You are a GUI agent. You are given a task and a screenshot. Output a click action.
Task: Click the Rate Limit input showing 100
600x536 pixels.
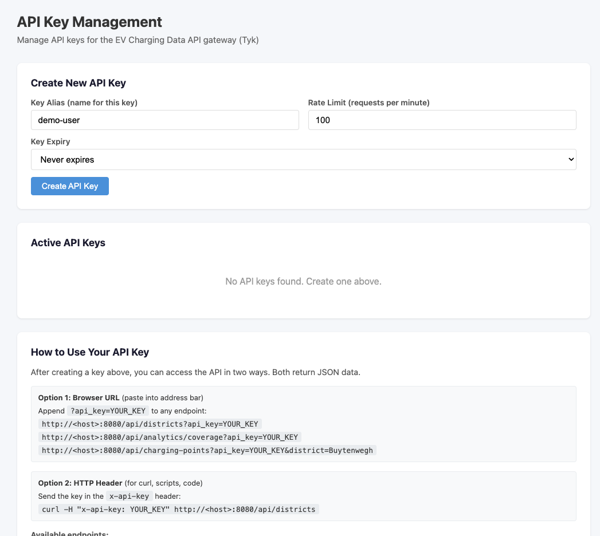coord(442,120)
